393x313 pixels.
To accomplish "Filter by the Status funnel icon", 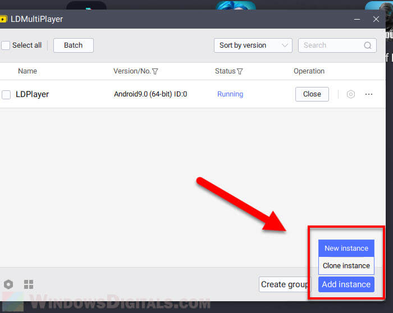I will click(x=240, y=72).
